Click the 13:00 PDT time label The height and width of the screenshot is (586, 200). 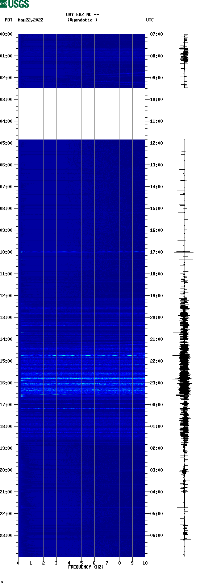pos(7,318)
